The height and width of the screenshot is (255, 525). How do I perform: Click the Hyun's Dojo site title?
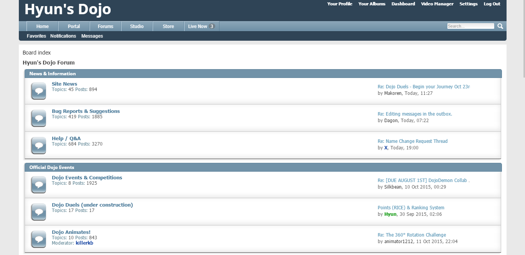coord(68,9)
